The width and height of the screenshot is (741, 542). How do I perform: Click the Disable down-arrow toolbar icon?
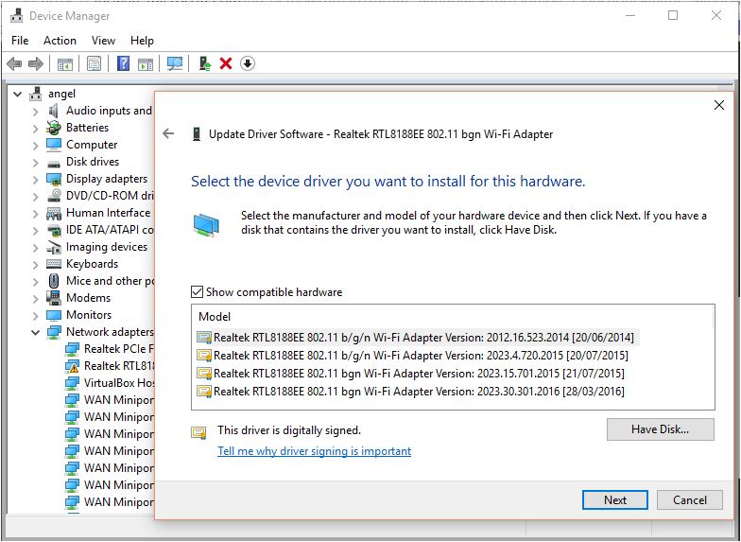248,63
